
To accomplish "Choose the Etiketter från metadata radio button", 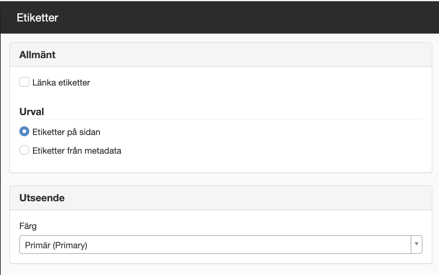I will (x=24, y=150).
